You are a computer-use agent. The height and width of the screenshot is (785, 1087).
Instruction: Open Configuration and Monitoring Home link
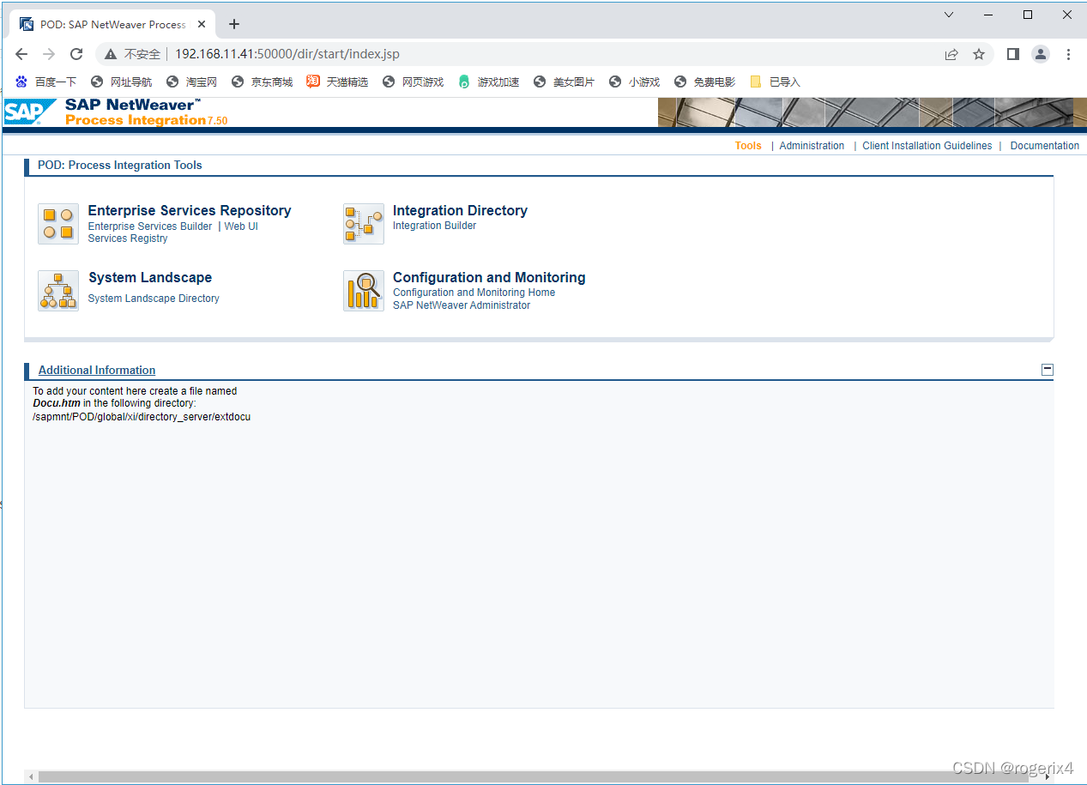pos(474,293)
